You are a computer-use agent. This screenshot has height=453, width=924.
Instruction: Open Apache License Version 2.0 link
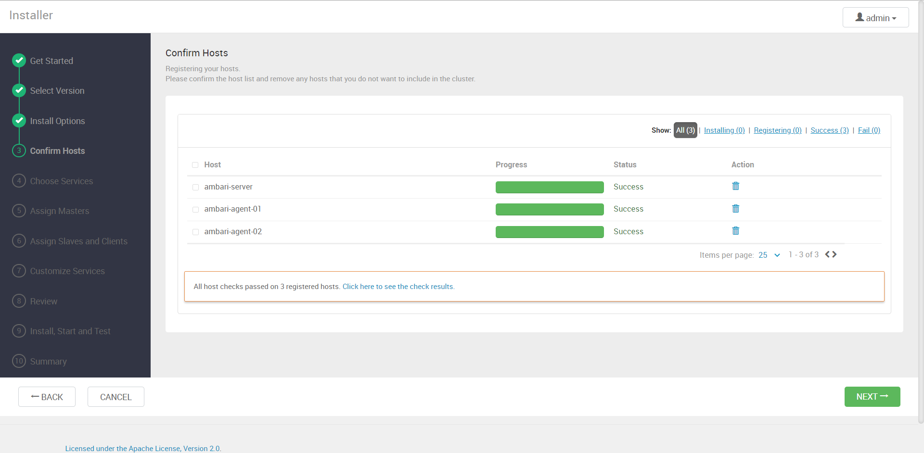pos(143,448)
